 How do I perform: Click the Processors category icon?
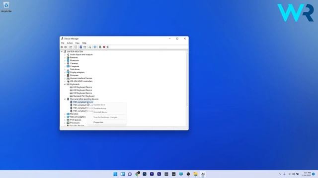tap(68, 123)
